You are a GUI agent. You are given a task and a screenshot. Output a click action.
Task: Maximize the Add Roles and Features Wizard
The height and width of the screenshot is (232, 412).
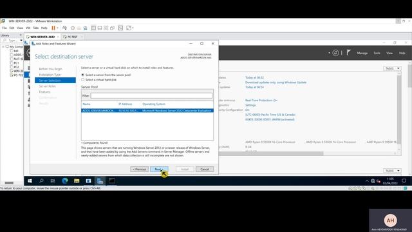(x=201, y=44)
